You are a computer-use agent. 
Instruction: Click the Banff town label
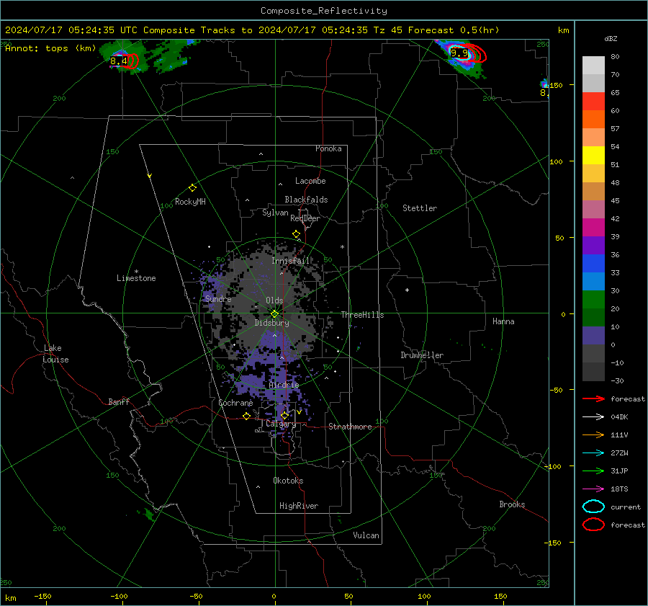coord(119,402)
